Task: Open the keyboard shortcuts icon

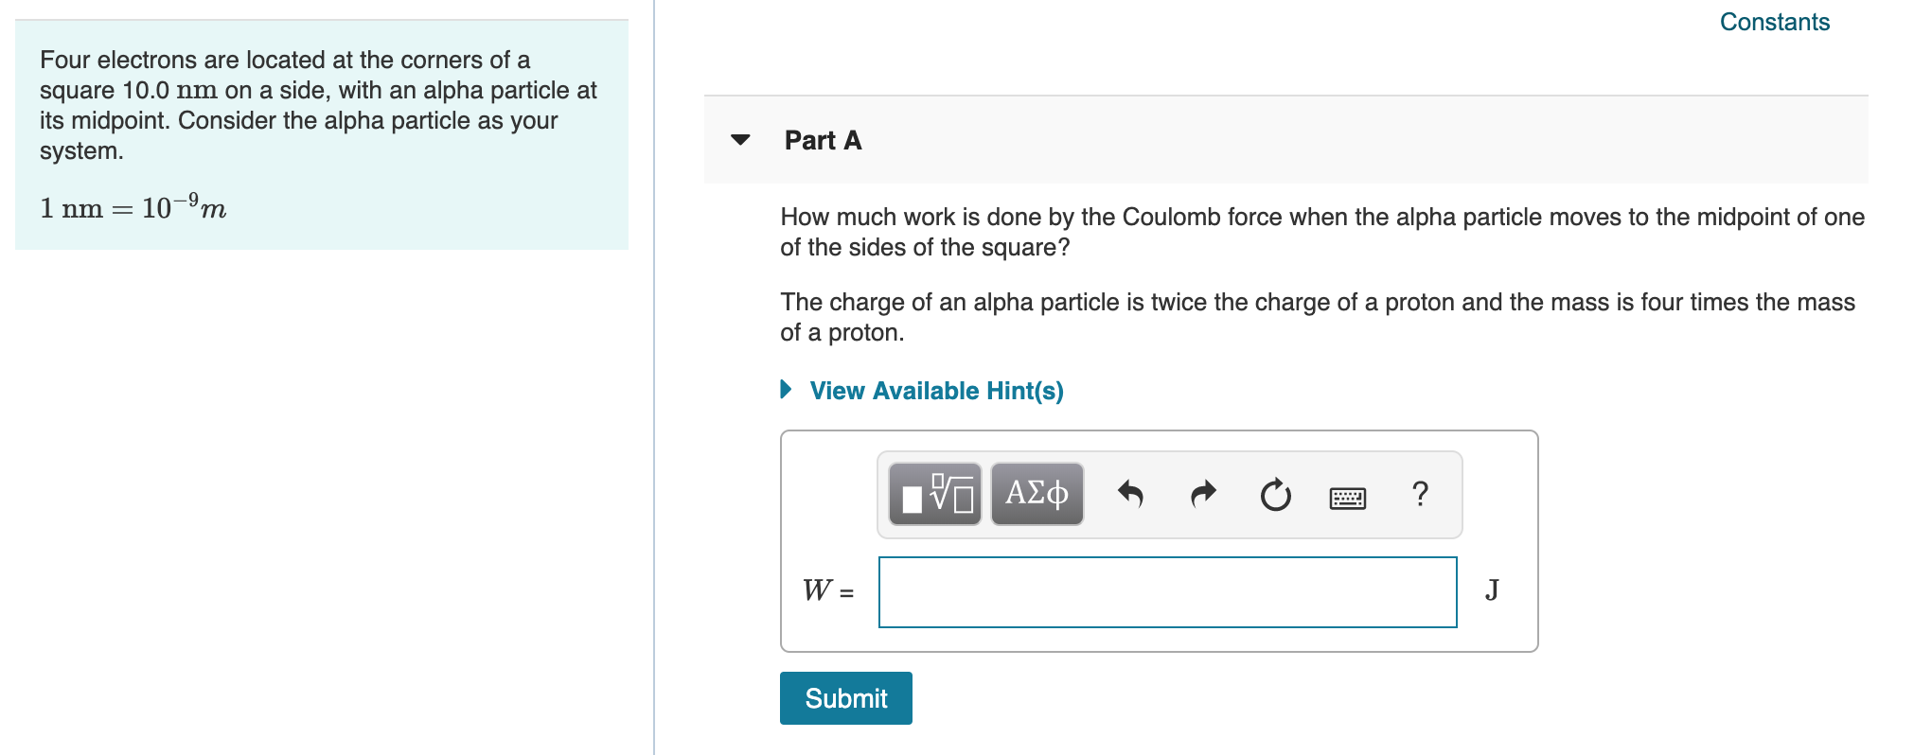Action: tap(1347, 497)
